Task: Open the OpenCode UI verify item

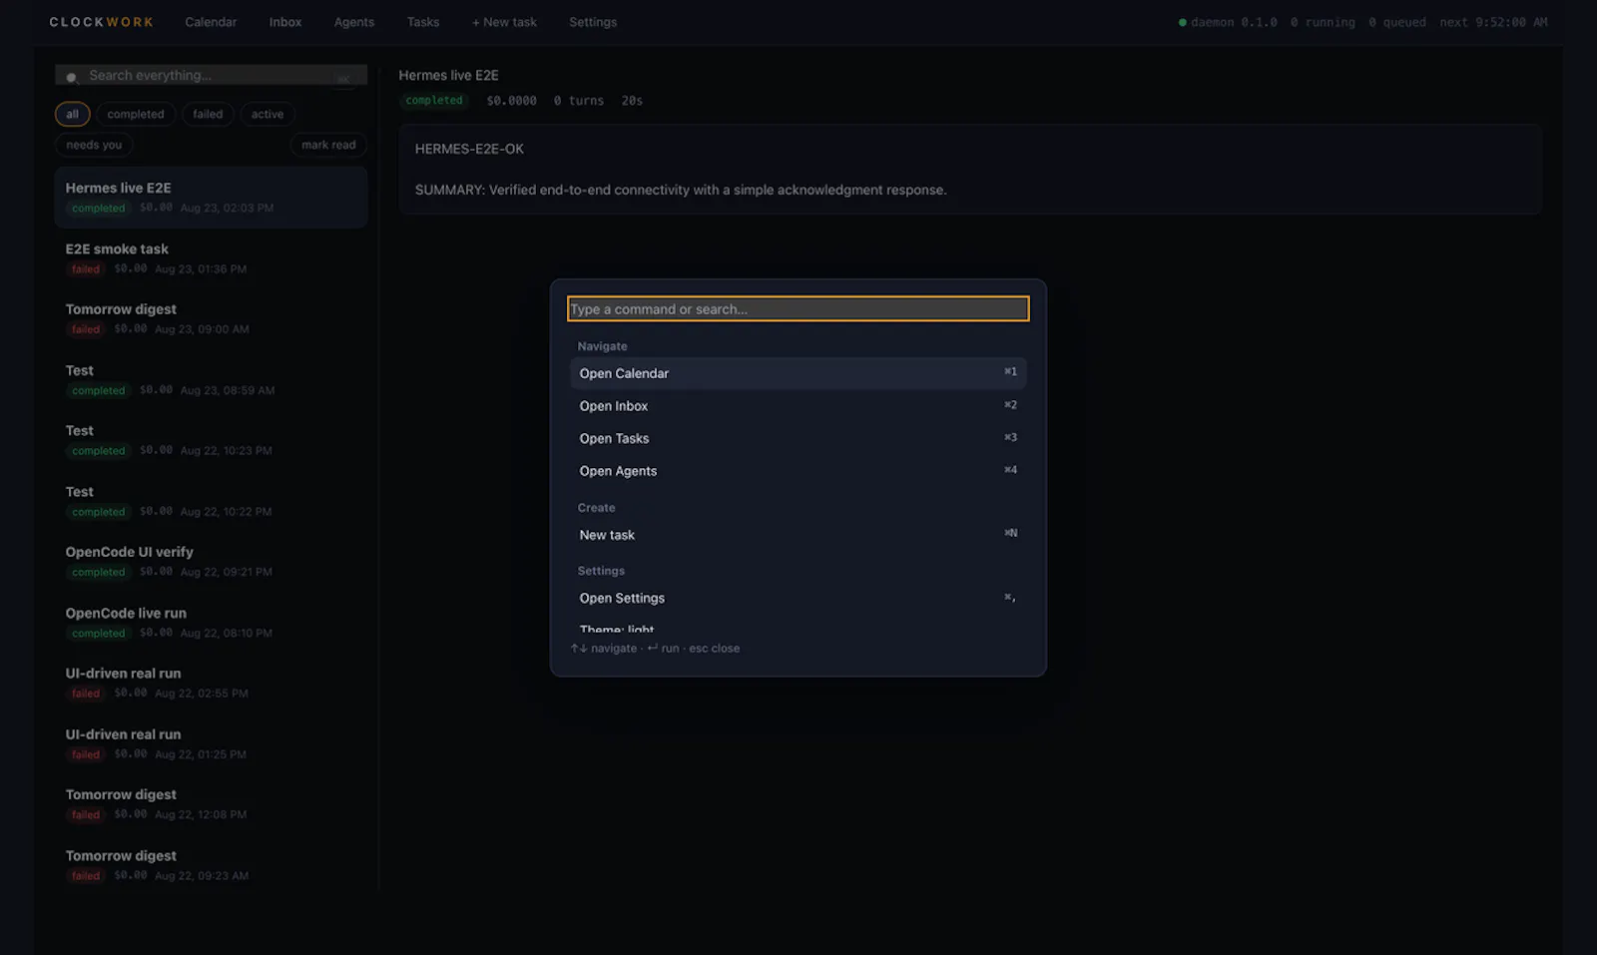Action: point(211,562)
